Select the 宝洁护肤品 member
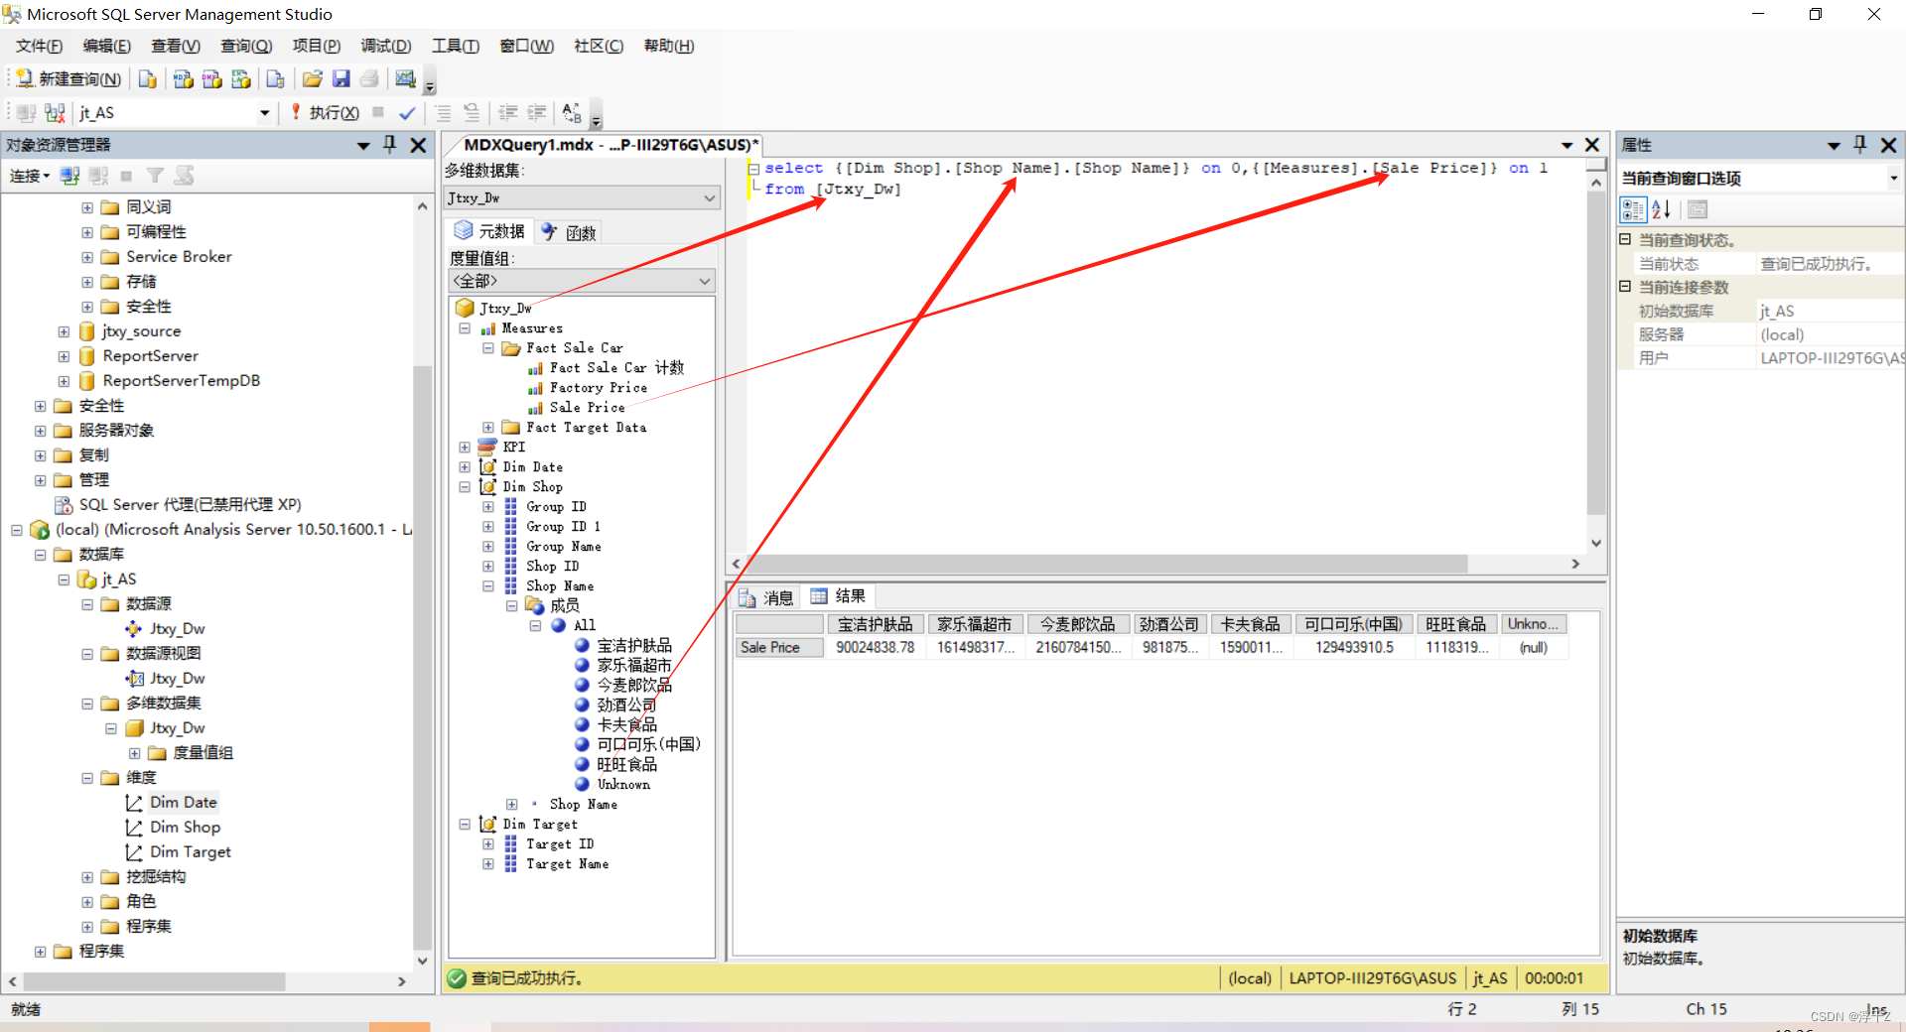The image size is (1906, 1032). [x=634, y=646]
